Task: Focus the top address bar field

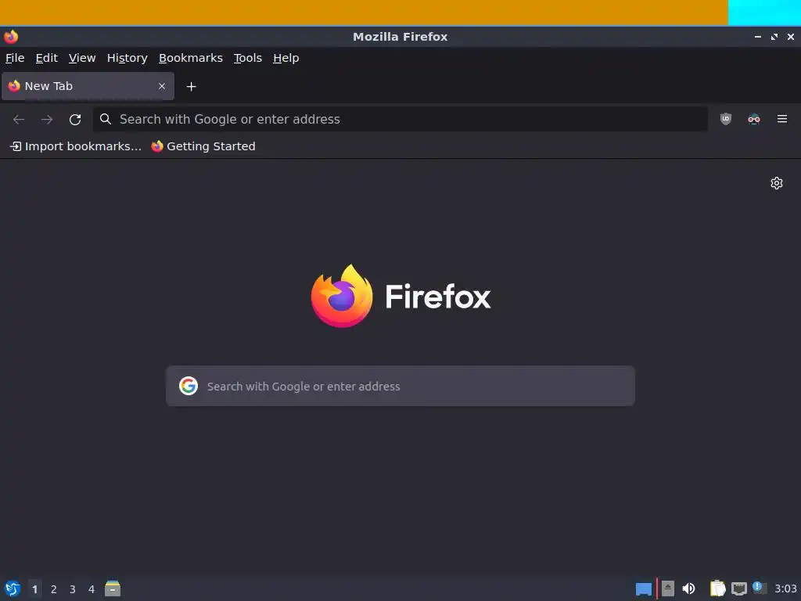Action: [x=400, y=119]
